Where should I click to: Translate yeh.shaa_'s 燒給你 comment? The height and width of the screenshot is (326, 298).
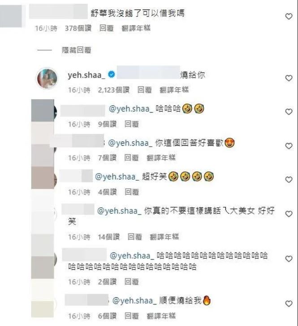pos(174,90)
